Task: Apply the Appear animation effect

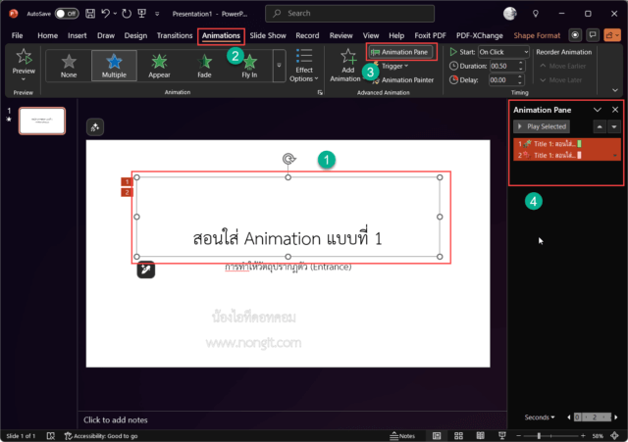Action: [159, 66]
